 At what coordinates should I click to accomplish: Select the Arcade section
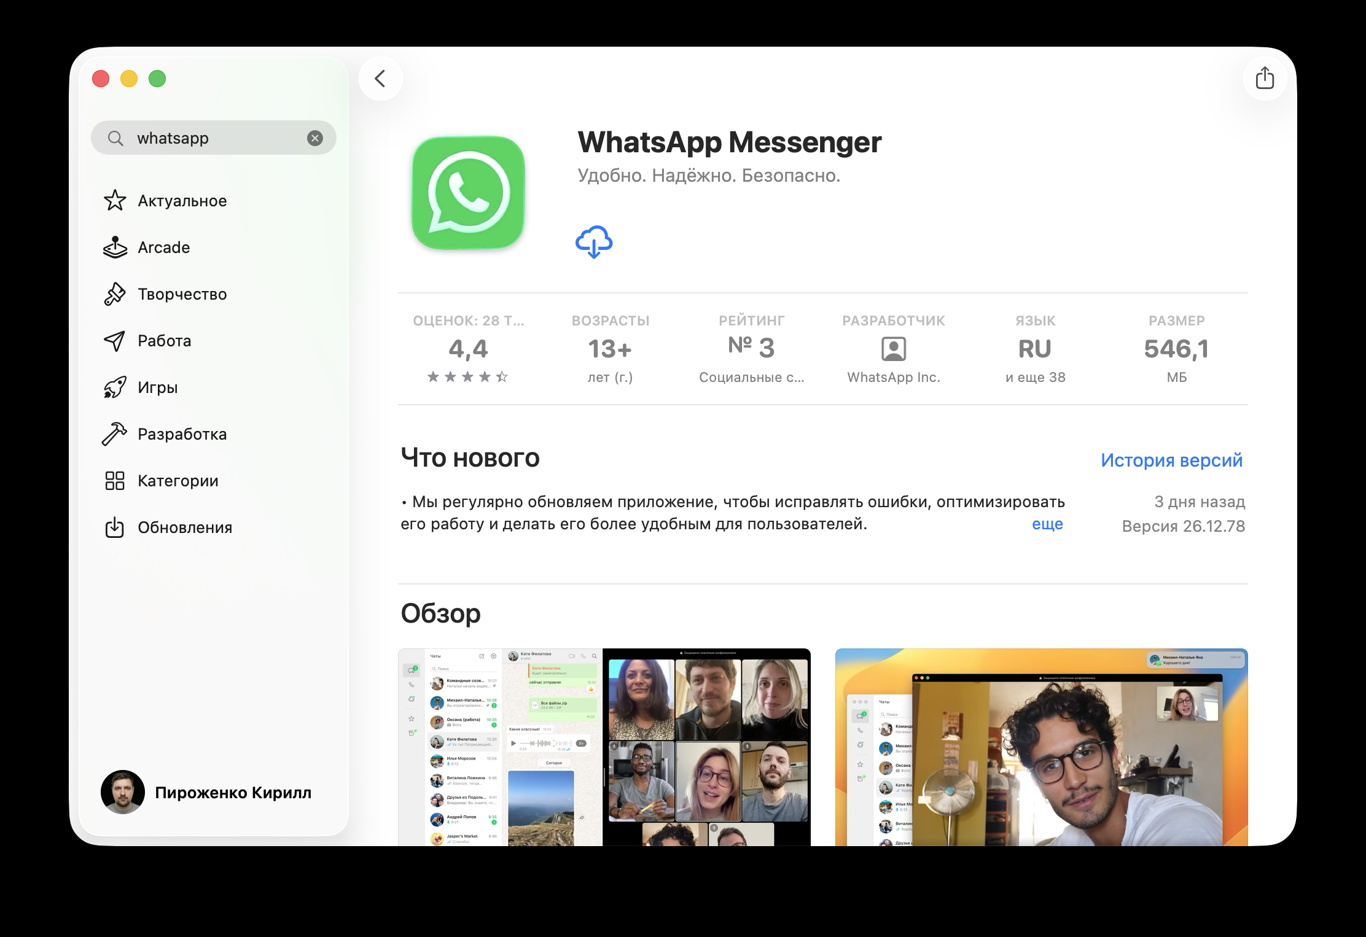pos(163,247)
